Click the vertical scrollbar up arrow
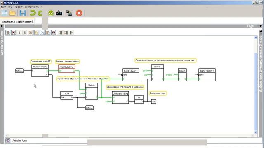This screenshot has height=148, width=264. click(256, 38)
